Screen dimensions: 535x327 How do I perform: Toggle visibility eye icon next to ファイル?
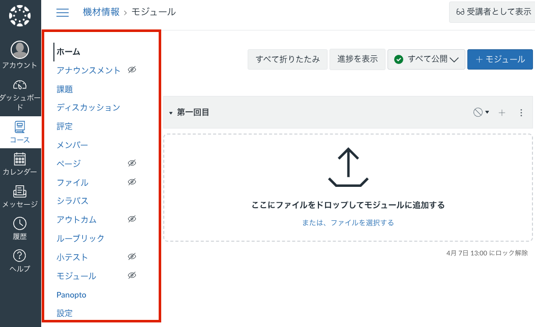132,182
